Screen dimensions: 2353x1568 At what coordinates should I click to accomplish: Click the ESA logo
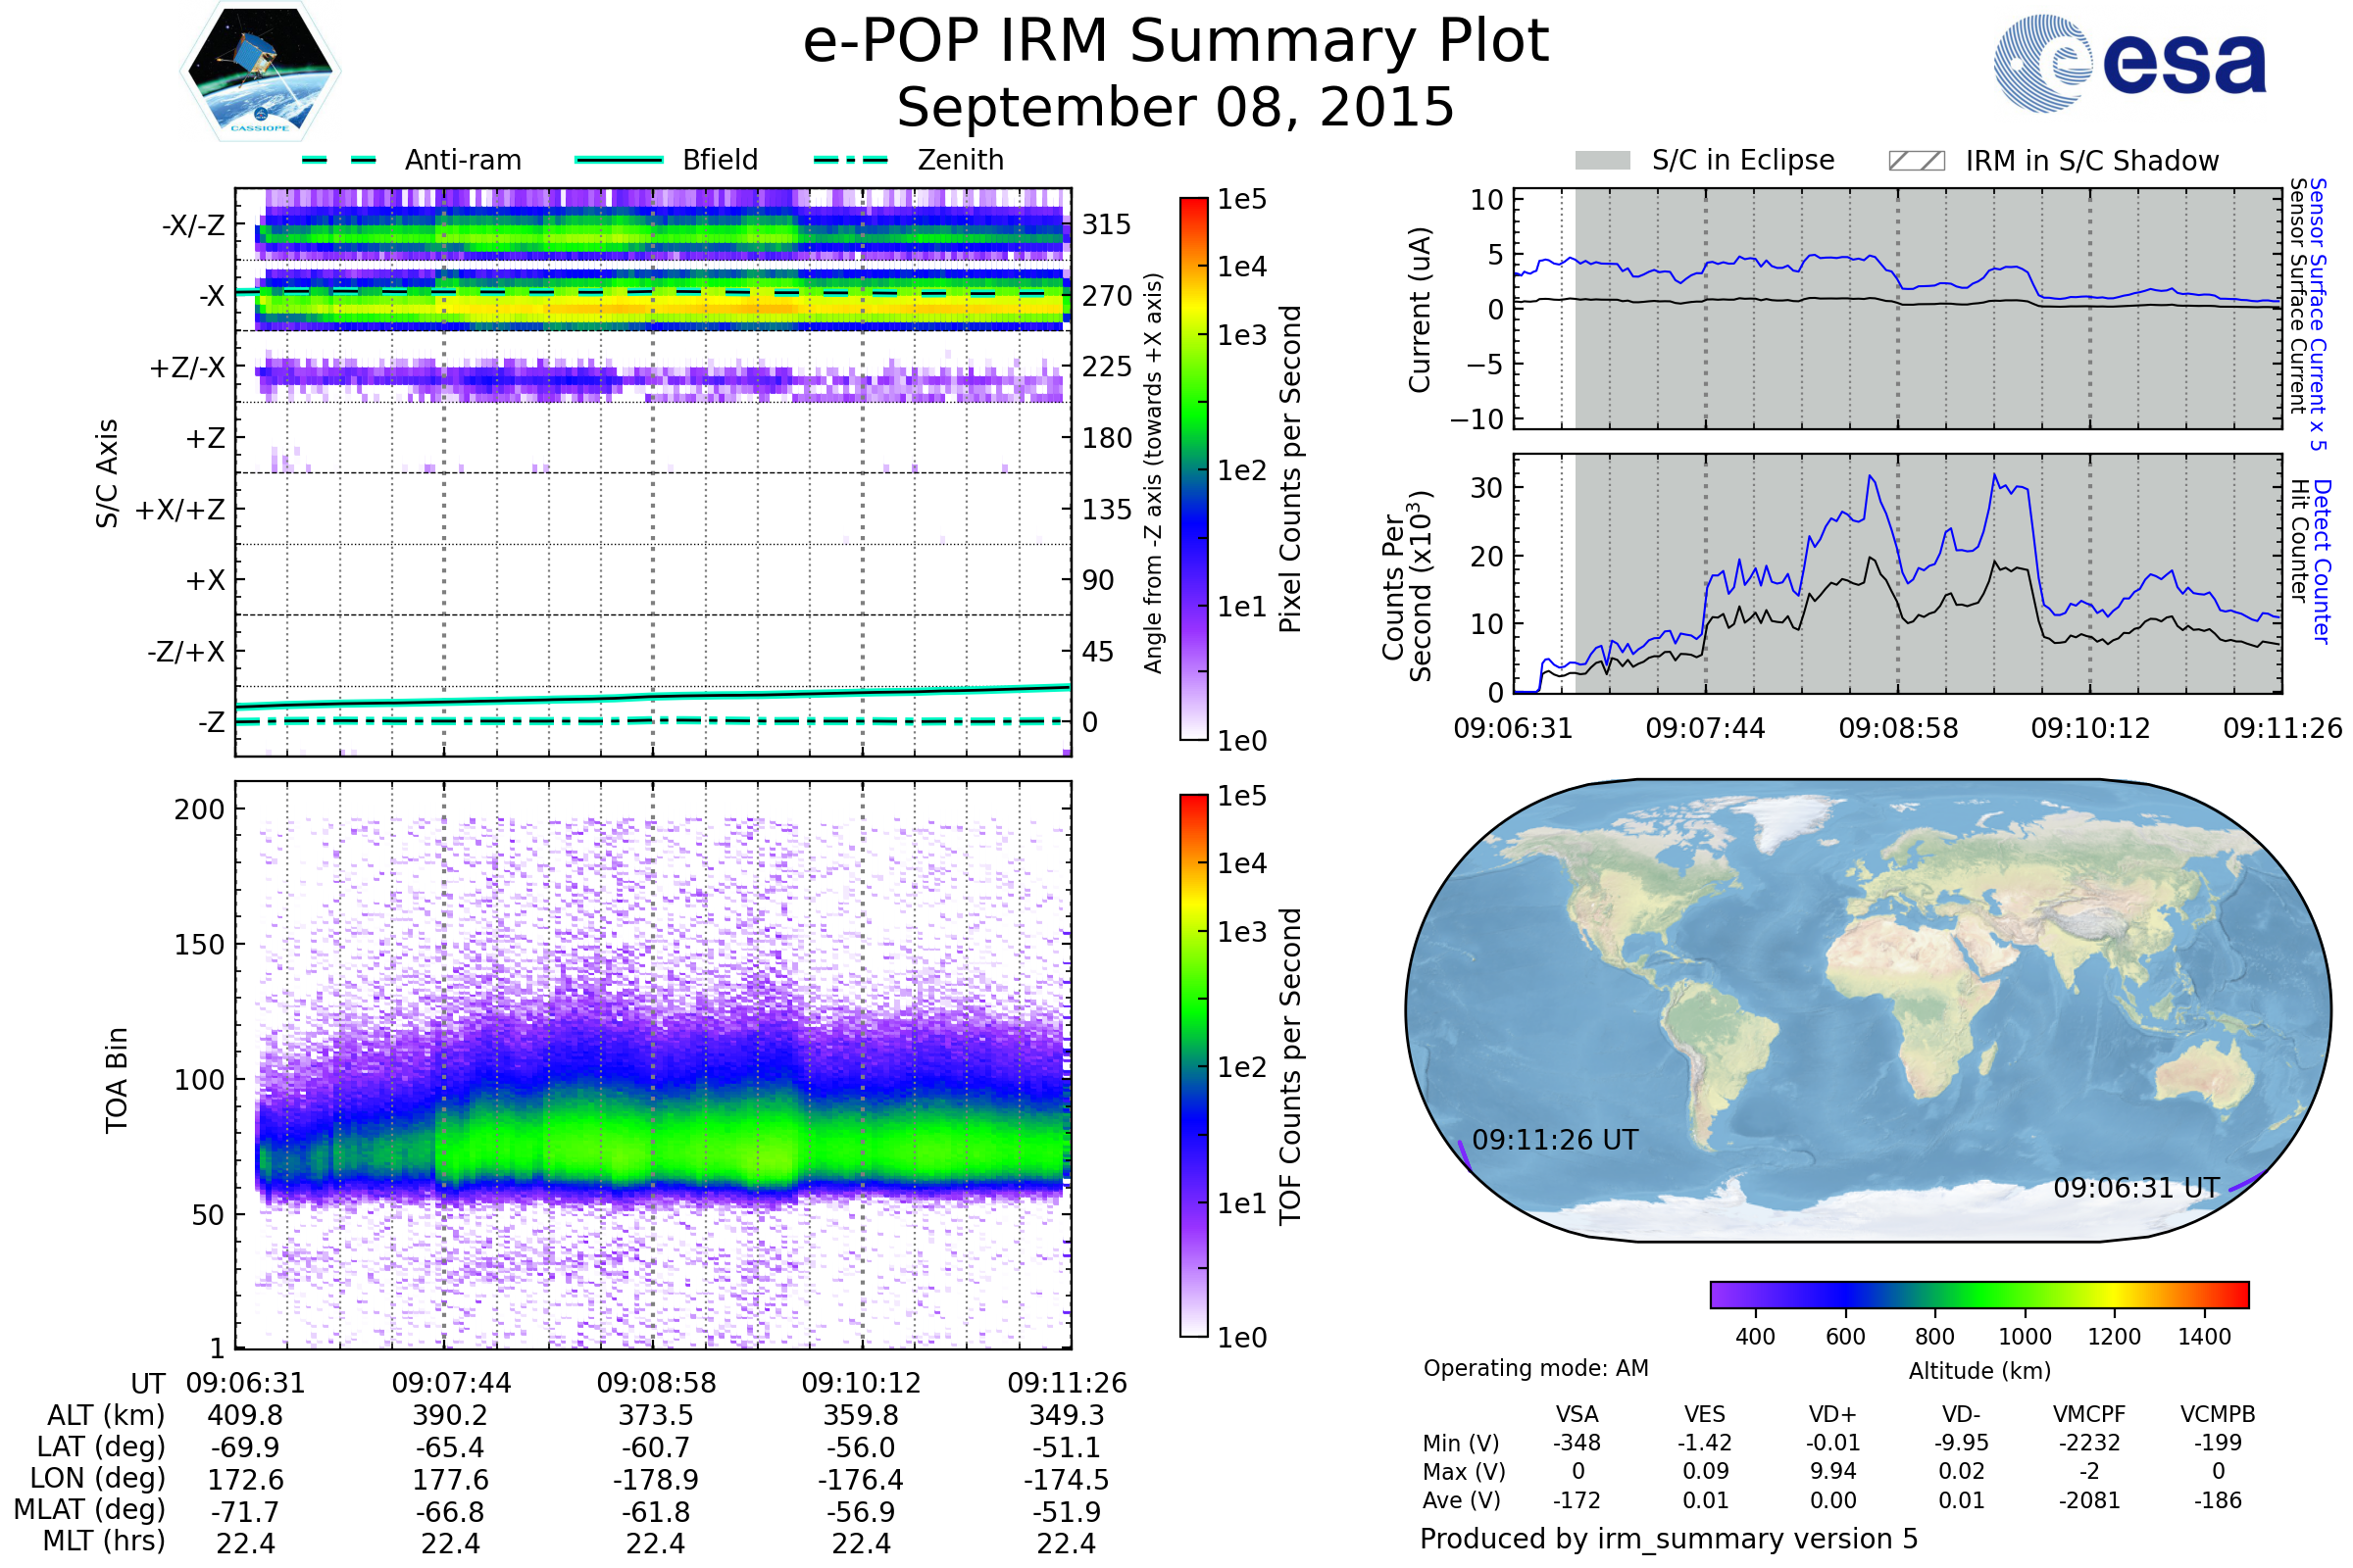pos(2128,62)
